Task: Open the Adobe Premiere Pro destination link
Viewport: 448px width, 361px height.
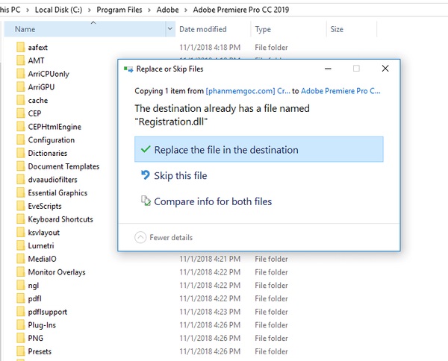Action: pyautogui.click(x=340, y=91)
